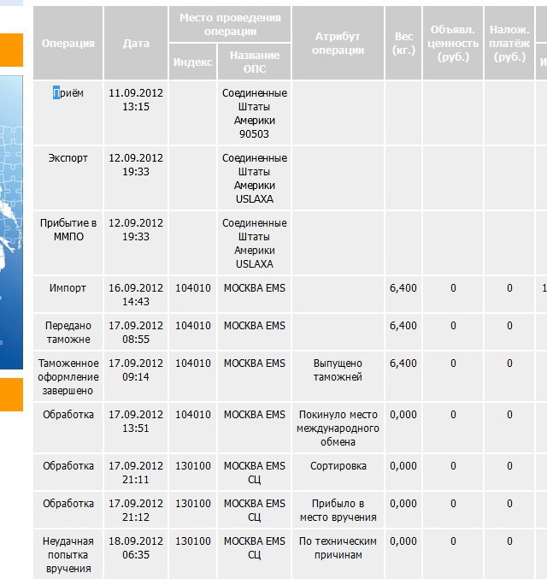Click the "Операция" column header

pos(68,44)
